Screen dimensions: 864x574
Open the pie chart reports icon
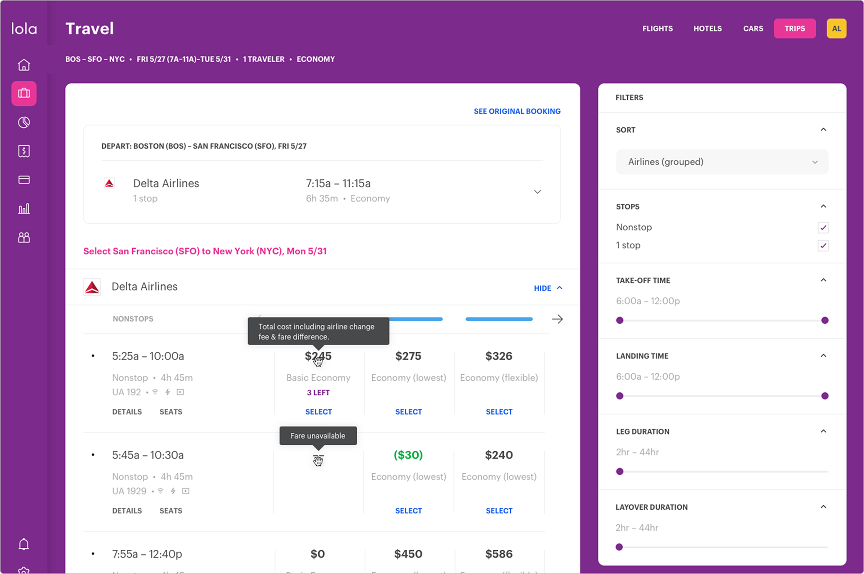[24, 122]
